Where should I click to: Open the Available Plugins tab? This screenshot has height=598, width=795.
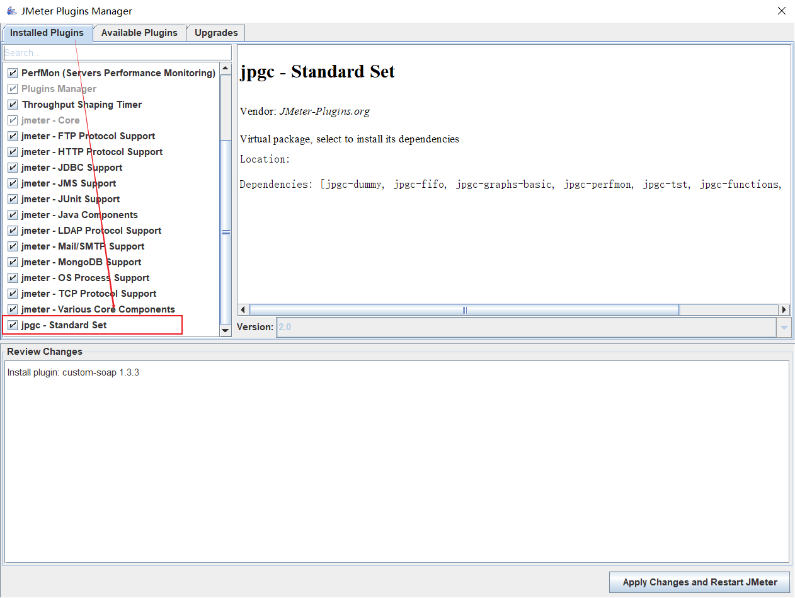[x=139, y=33]
